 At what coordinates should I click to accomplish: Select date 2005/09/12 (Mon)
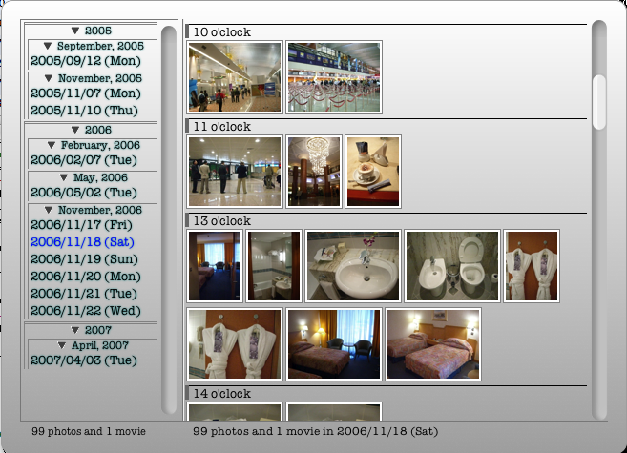coord(86,61)
